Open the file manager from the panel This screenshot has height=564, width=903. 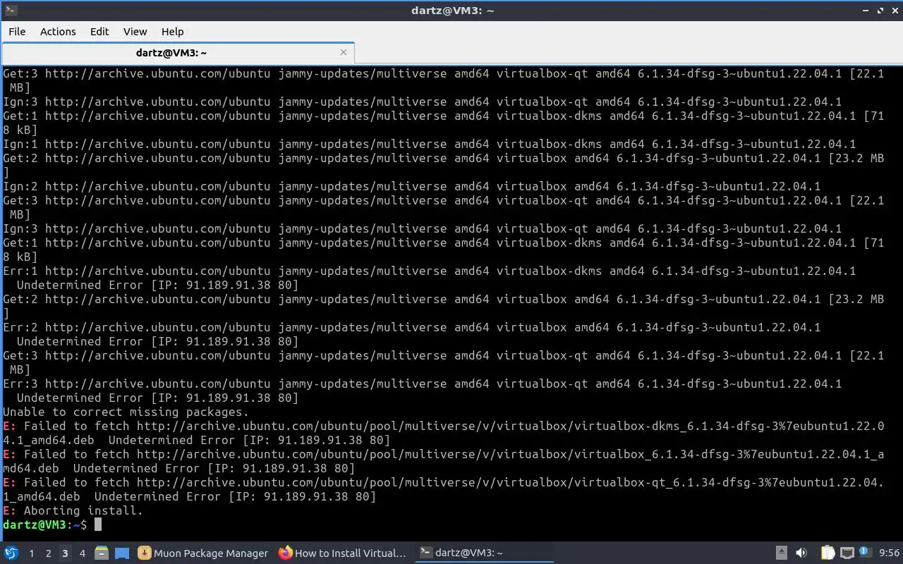(x=102, y=553)
